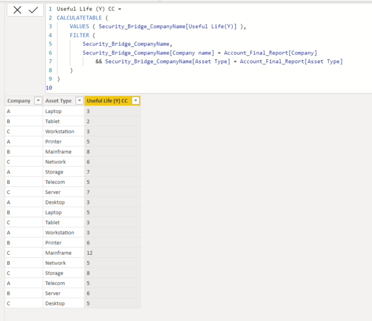Select the Network cell with value 6
Viewport: 372px width, 321px height.
(x=64, y=162)
